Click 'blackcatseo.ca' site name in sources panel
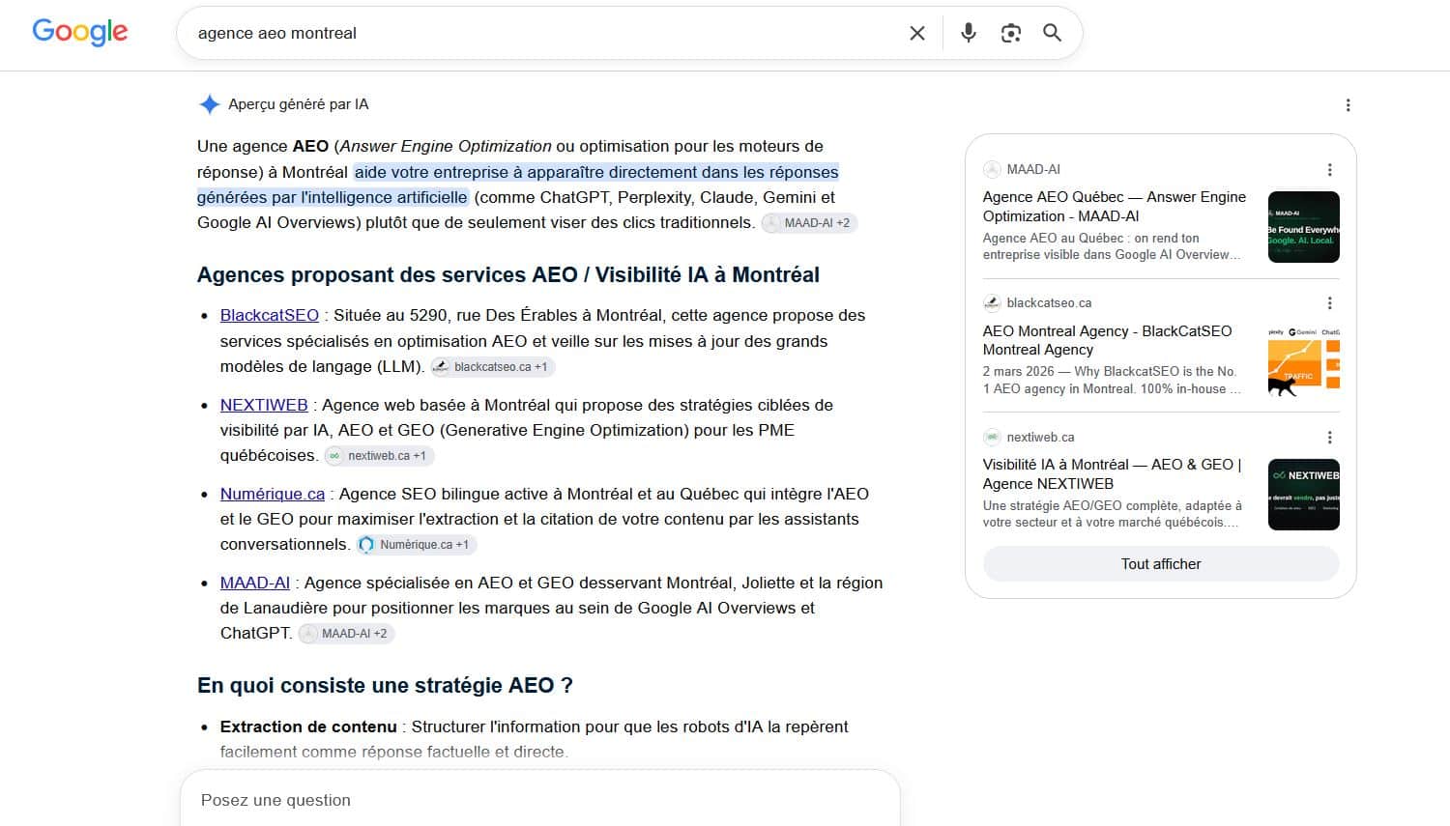The height and width of the screenshot is (826, 1450). coord(1049,303)
